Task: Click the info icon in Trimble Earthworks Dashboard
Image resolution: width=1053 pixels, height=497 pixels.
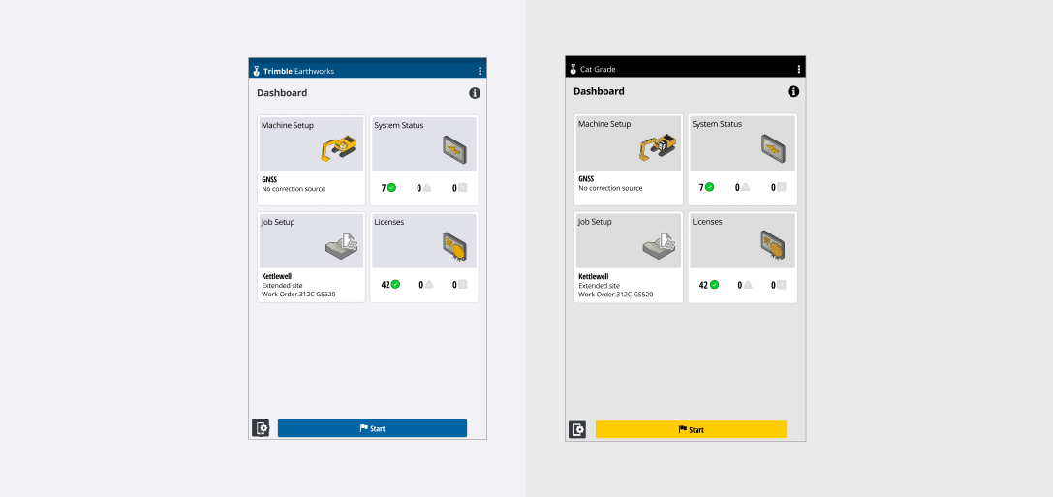Action: [x=475, y=93]
